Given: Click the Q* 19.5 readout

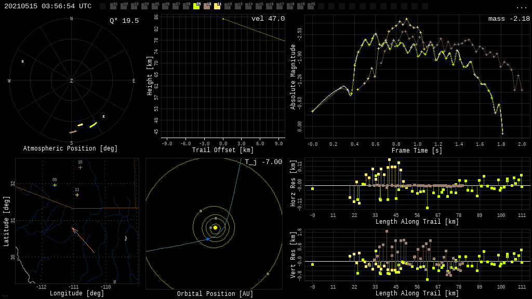Looking at the screenshot, I should (124, 21).
